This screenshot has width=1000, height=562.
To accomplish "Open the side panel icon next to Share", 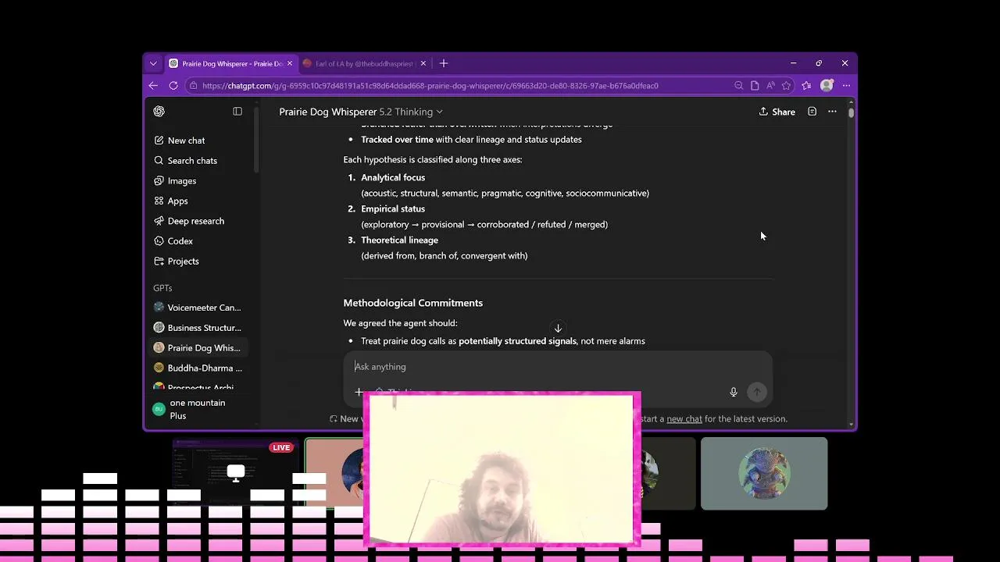I will coord(812,112).
